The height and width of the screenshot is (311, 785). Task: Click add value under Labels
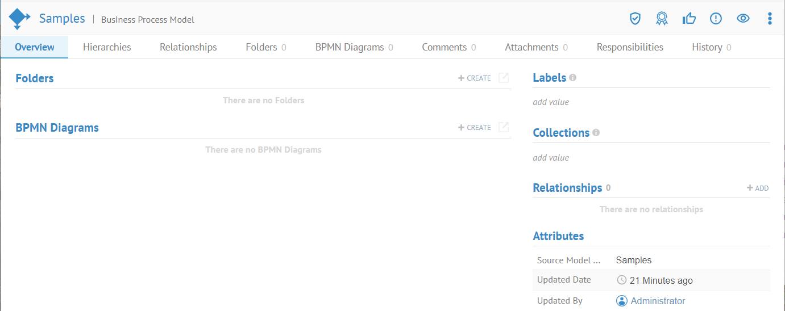pyautogui.click(x=551, y=102)
